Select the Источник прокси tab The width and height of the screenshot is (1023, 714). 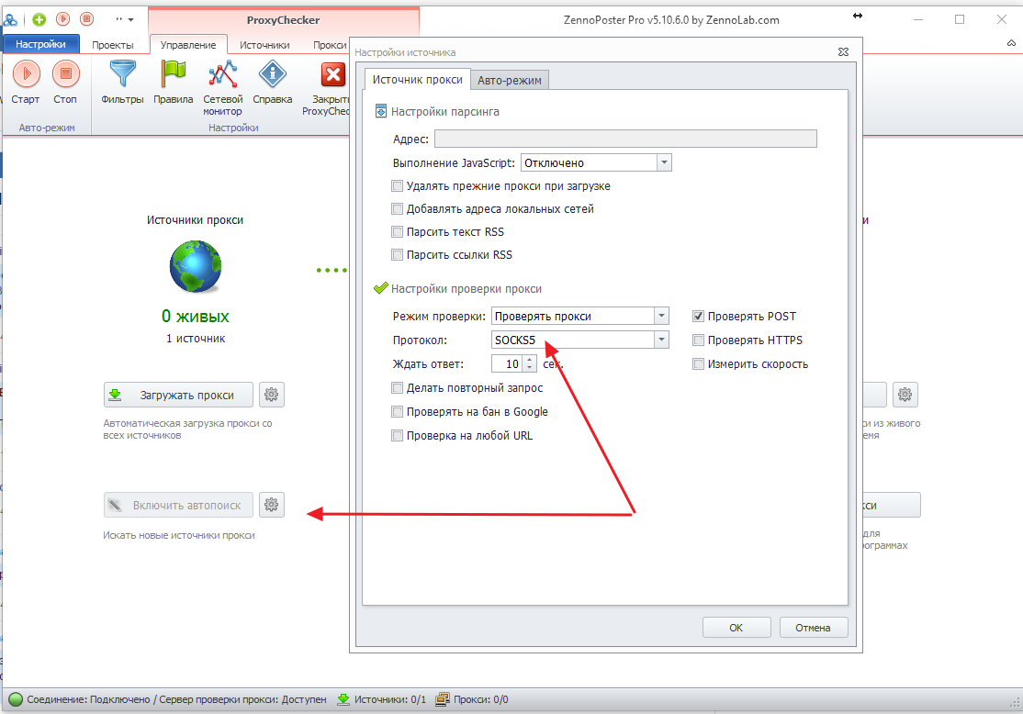[418, 79]
